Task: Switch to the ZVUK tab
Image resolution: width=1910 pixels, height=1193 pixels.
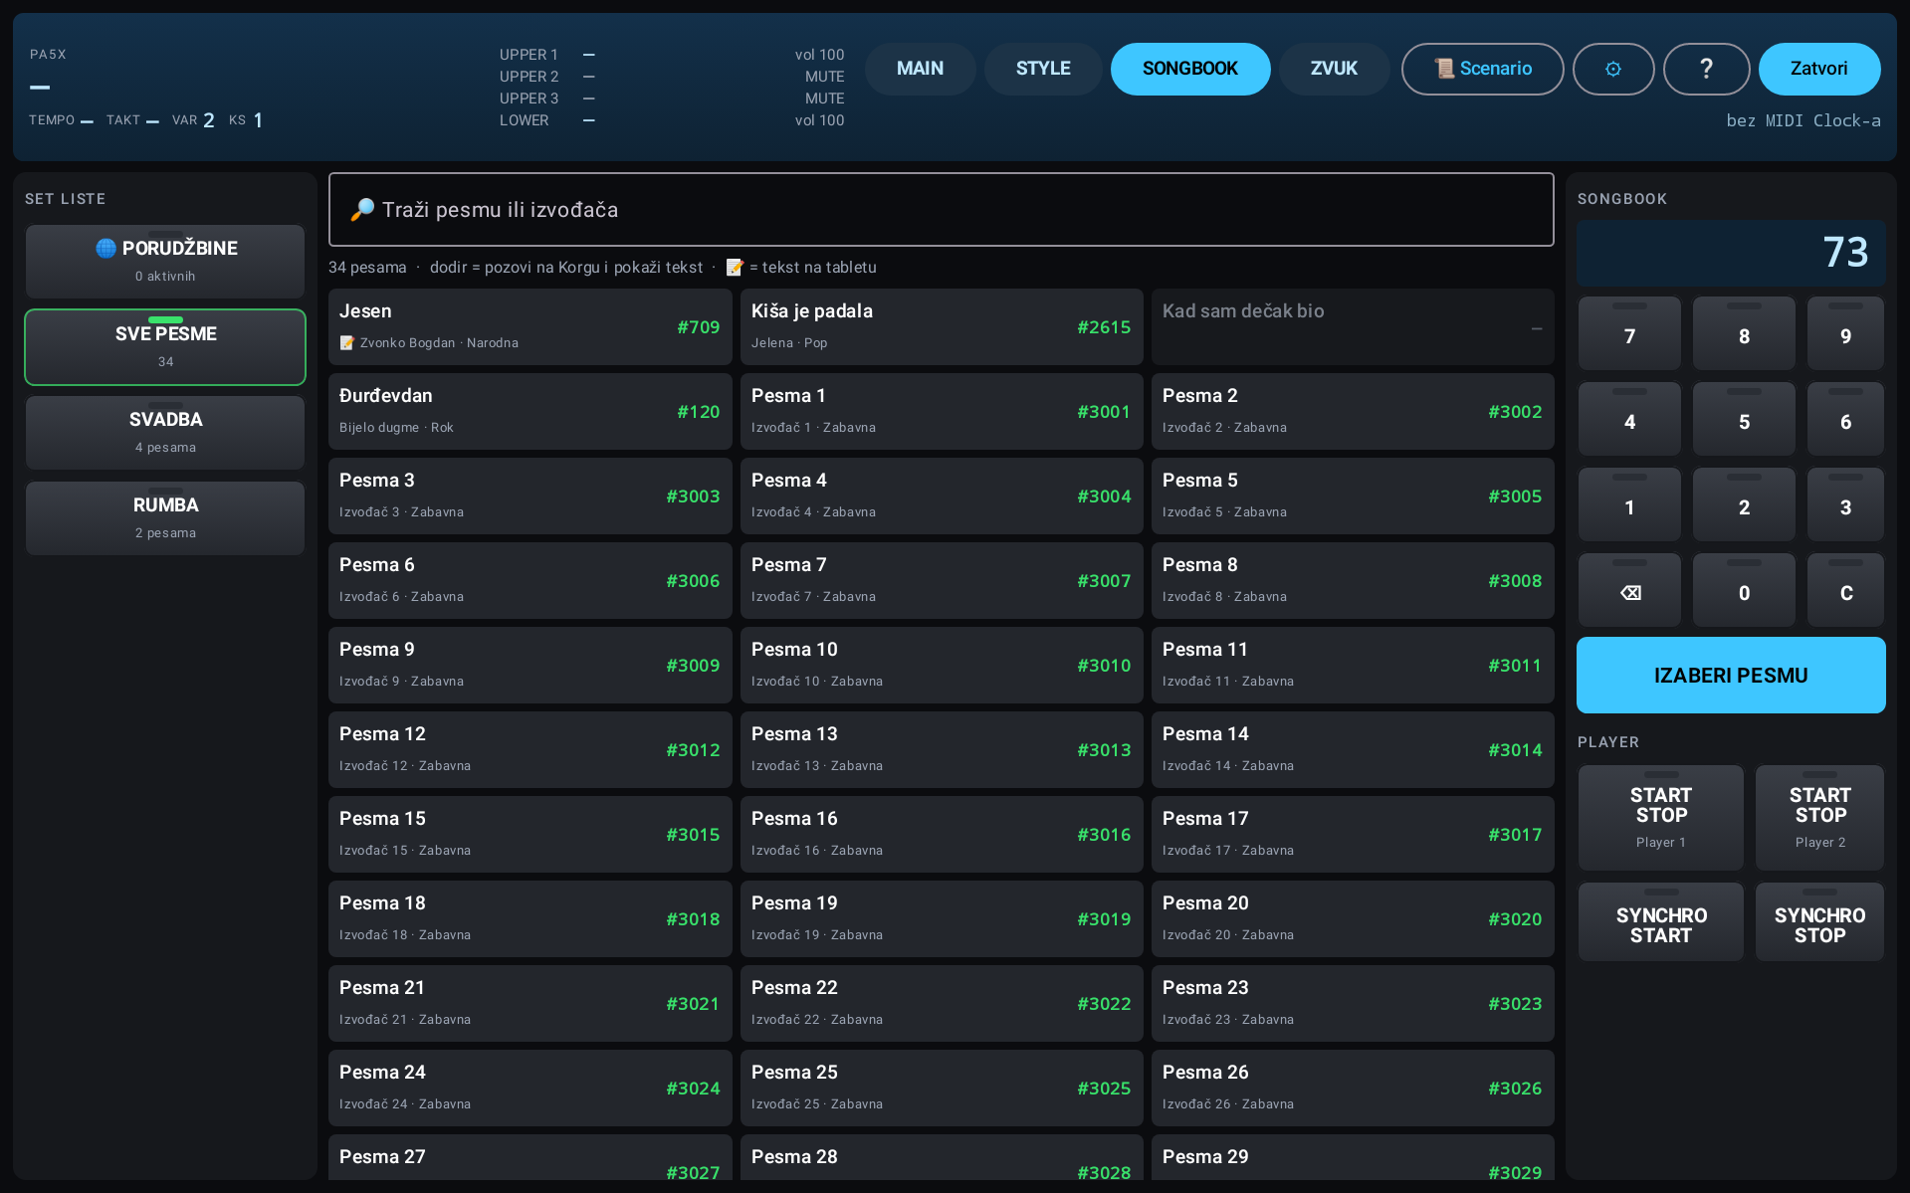Action: click(1334, 69)
